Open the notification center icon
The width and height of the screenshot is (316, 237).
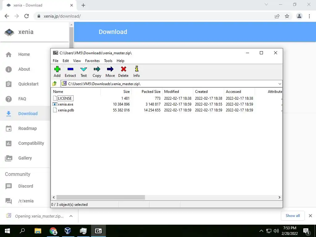point(306,231)
